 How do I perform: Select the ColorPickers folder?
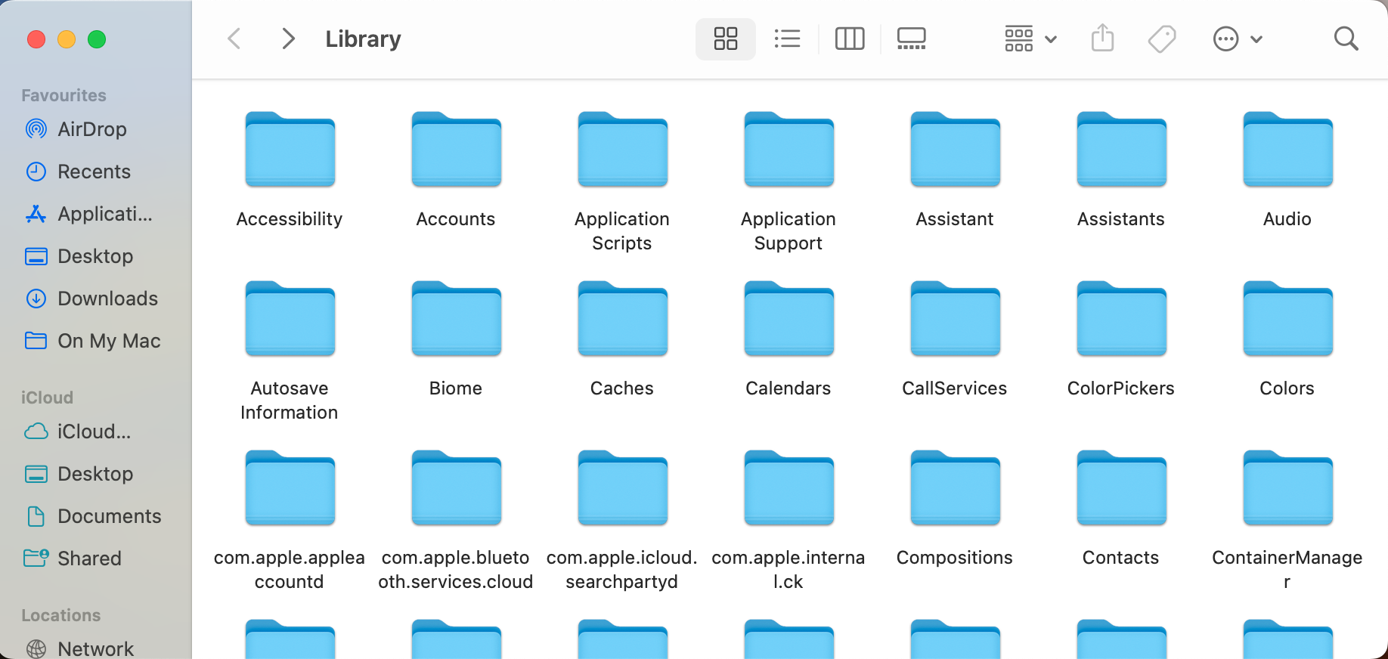pos(1121,319)
